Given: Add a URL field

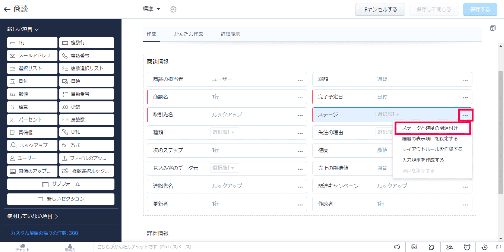Looking at the screenshot, I should click(87, 132).
